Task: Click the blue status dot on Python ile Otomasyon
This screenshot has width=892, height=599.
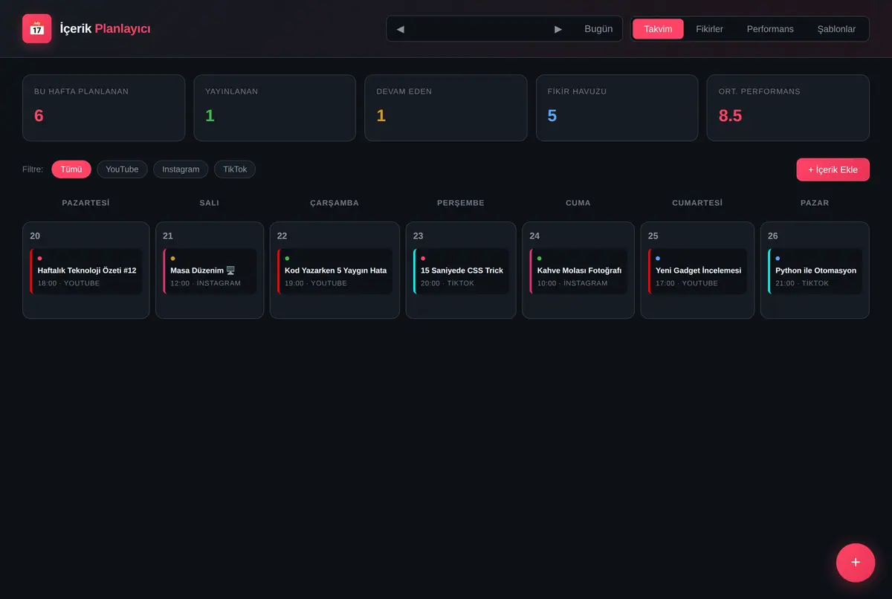Action: tap(778, 258)
